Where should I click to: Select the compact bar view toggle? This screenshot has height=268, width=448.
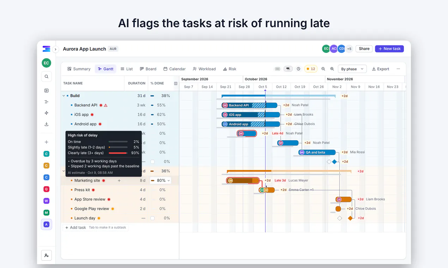pyautogui.click(x=278, y=69)
